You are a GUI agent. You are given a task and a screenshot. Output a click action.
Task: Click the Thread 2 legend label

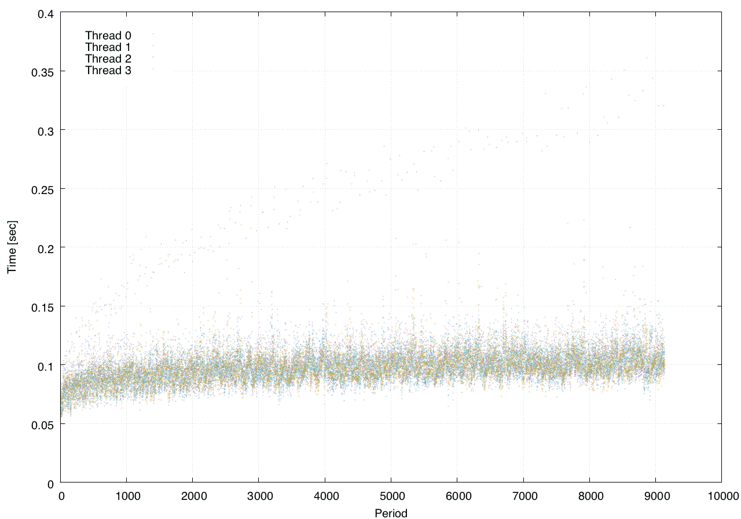108,59
